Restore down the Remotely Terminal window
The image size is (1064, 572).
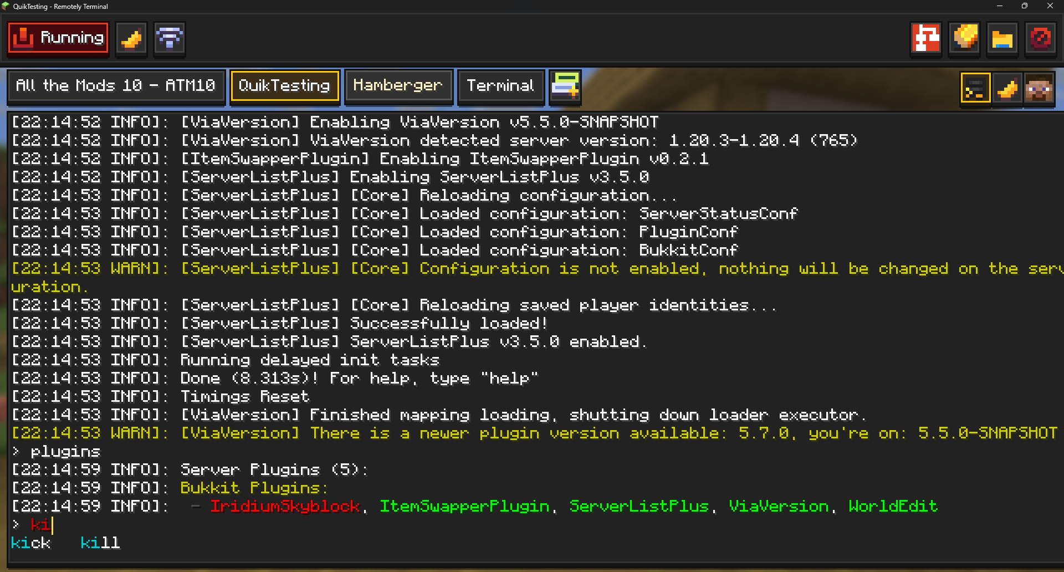pos(1025,6)
